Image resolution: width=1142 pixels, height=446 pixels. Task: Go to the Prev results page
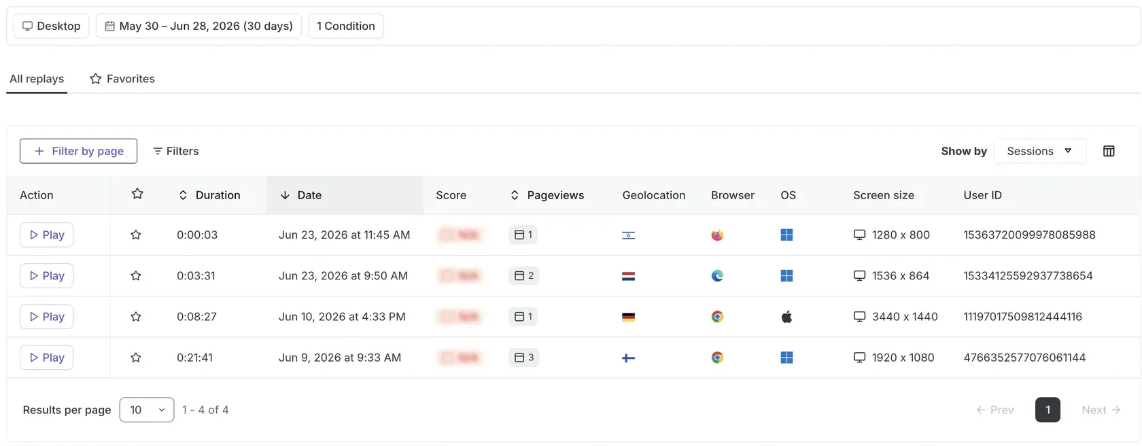pyautogui.click(x=995, y=410)
